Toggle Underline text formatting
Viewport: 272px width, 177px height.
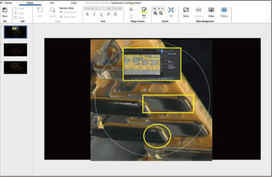[101, 14]
